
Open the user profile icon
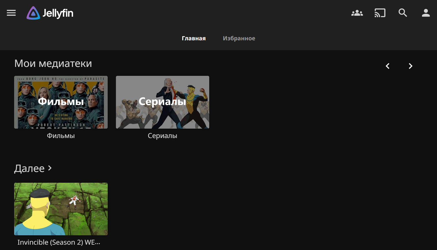coord(426,13)
